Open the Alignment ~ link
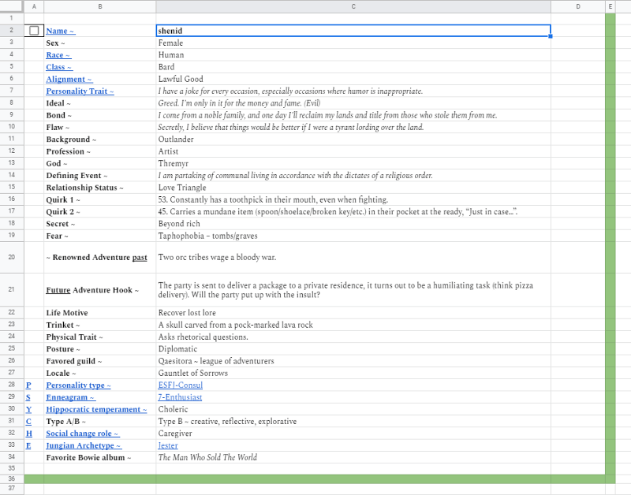This screenshot has height=495, width=631. [x=69, y=80]
